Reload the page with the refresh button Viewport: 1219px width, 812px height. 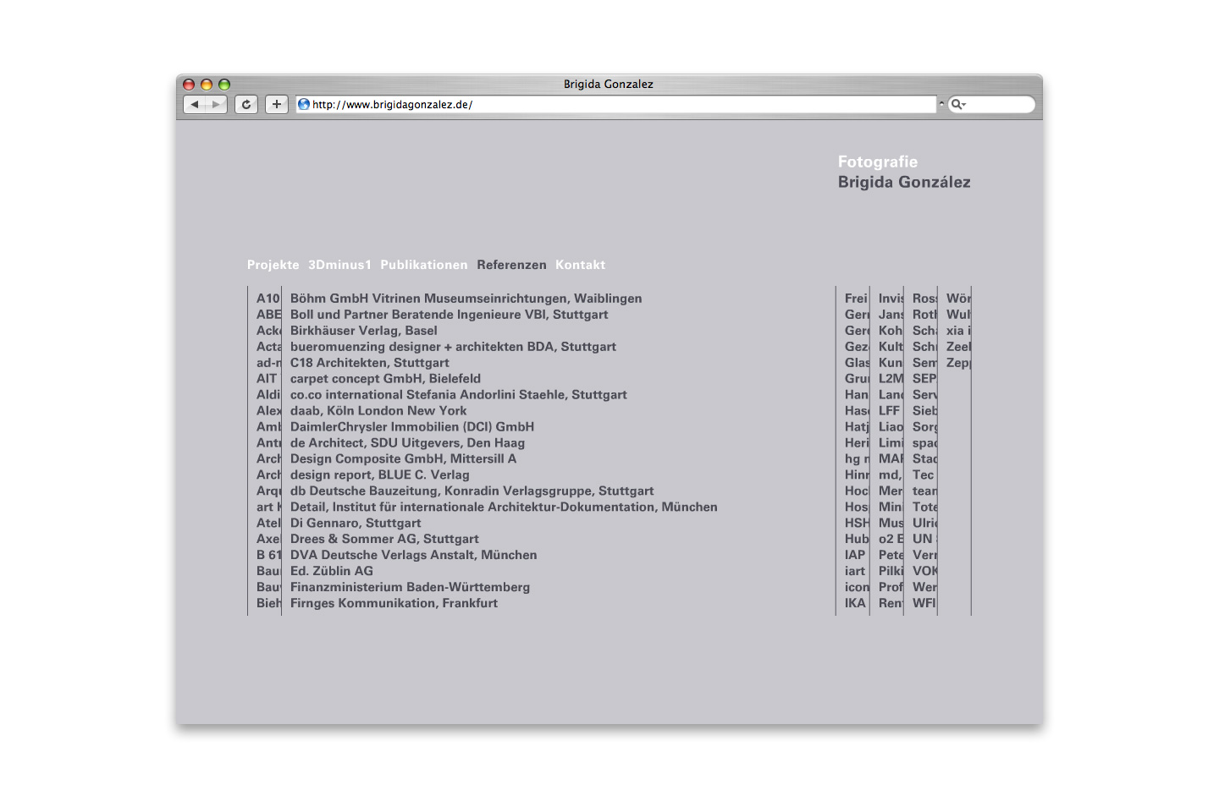point(246,104)
